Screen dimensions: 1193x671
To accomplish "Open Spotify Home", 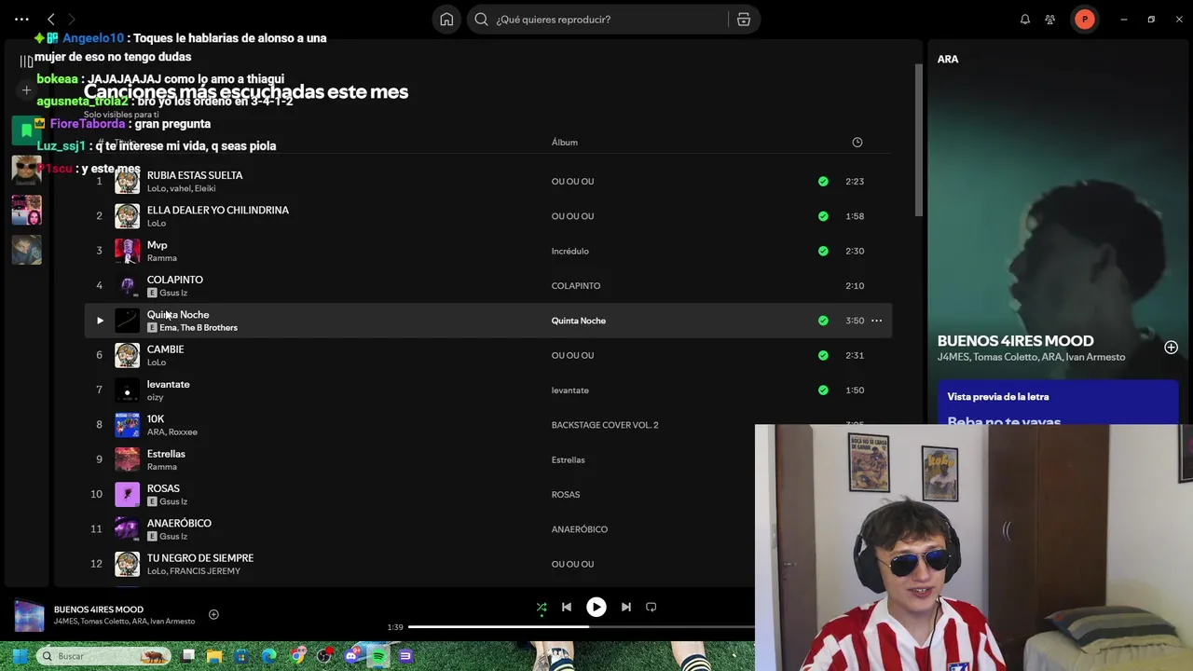I will [446, 19].
